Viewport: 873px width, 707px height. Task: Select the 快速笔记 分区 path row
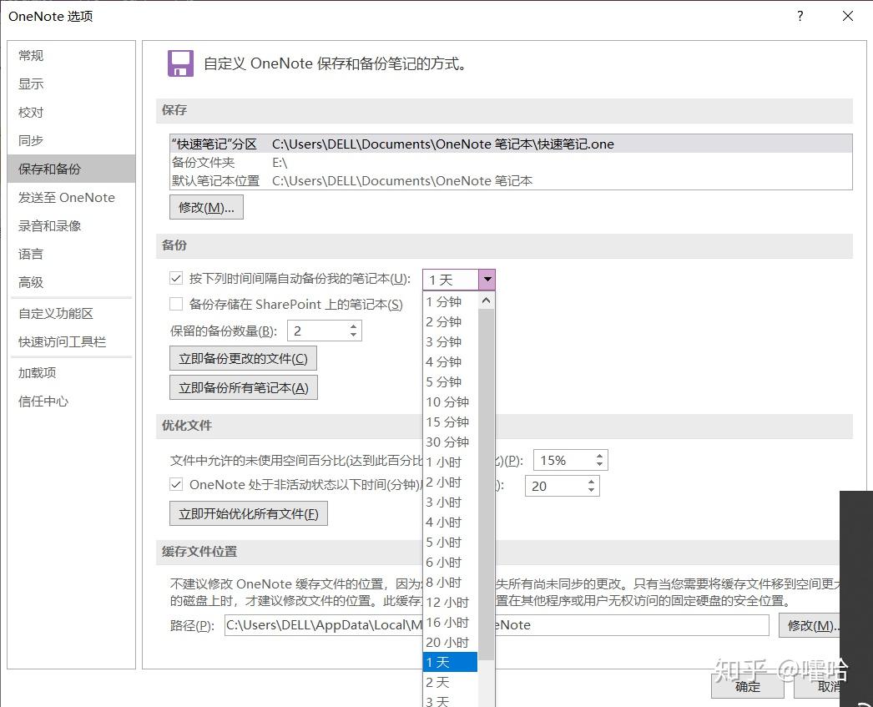point(511,144)
